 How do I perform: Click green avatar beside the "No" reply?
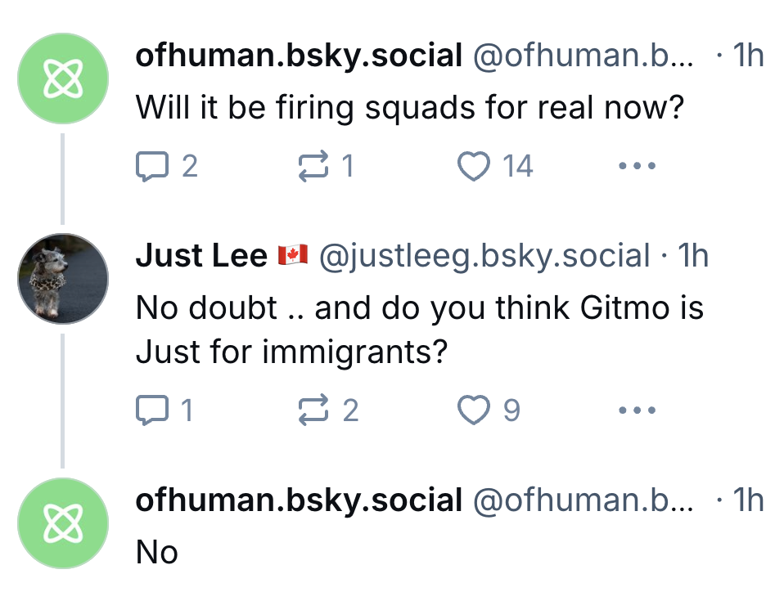point(63,522)
